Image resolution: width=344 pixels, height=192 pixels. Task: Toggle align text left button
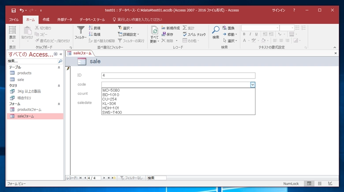pos(275,41)
